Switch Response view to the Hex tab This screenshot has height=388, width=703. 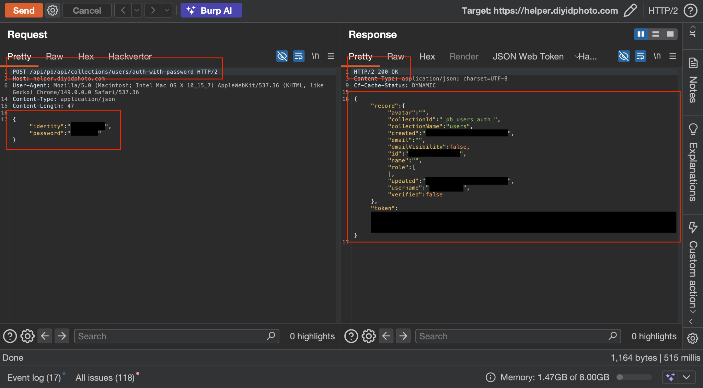tap(427, 57)
